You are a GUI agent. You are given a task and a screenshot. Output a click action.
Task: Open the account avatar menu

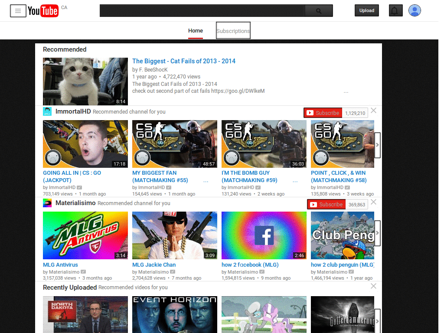click(x=415, y=10)
